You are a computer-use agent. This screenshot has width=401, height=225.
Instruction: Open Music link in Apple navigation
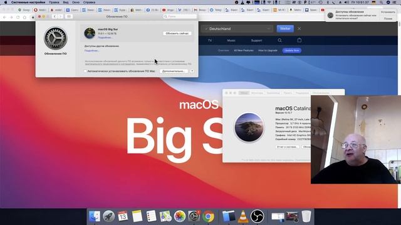(x=231, y=41)
